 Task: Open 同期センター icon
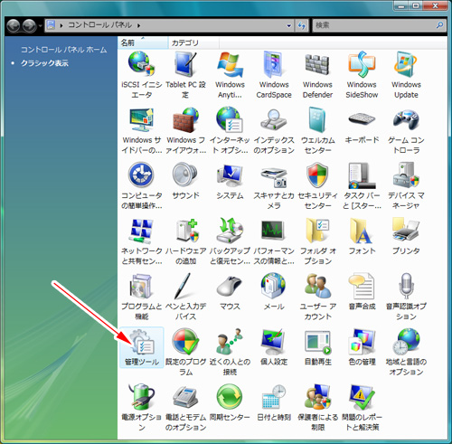coord(230,397)
